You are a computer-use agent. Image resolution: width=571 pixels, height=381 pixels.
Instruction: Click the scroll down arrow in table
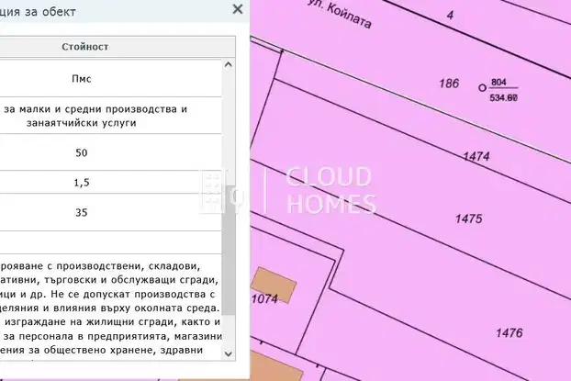pyautogui.click(x=229, y=353)
